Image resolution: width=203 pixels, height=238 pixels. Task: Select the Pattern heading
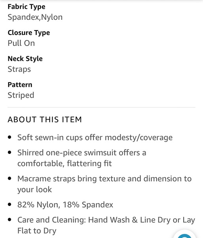(x=20, y=85)
